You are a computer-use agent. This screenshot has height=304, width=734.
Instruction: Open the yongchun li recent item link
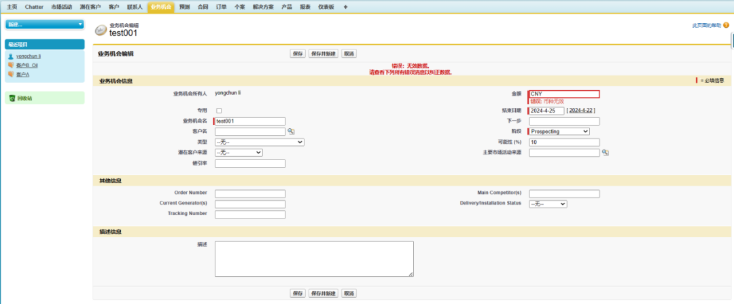29,56
